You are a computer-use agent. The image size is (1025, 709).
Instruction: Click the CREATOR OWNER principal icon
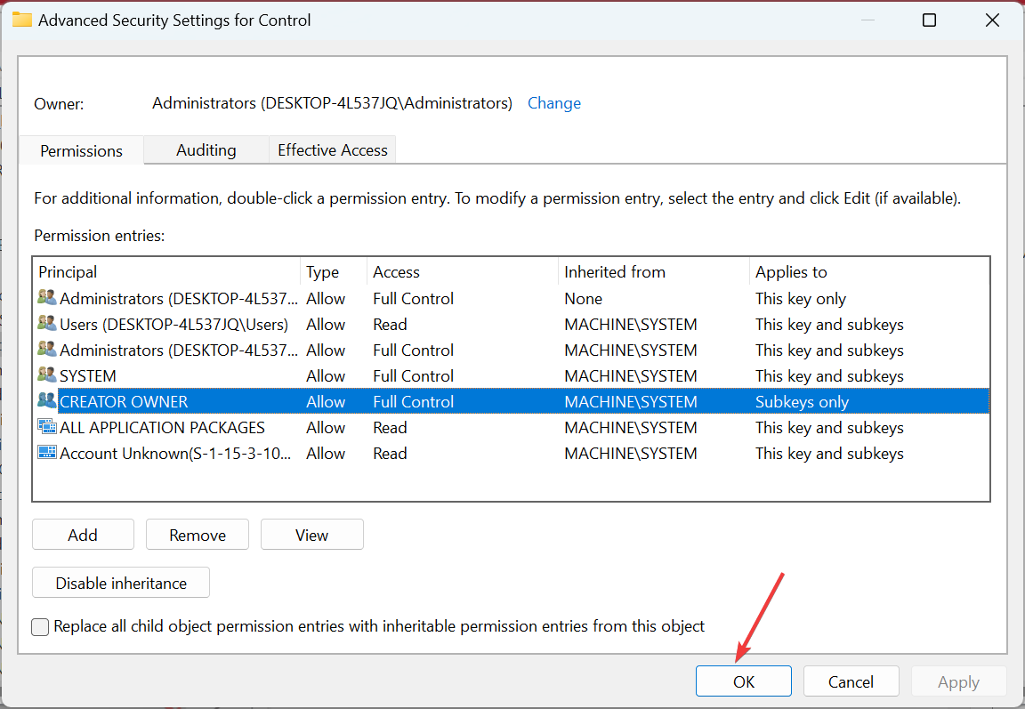47,401
